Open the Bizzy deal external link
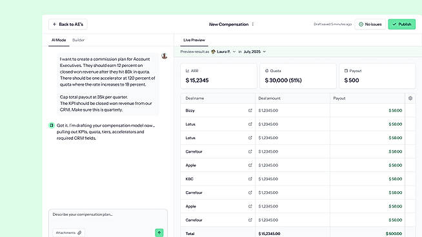Viewport: 422px width, 237px height. [x=250, y=110]
